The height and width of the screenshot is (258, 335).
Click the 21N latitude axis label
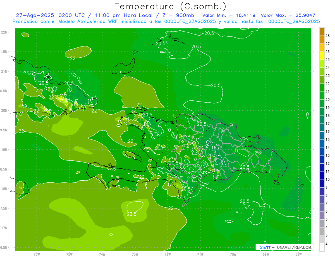tap(4, 71)
